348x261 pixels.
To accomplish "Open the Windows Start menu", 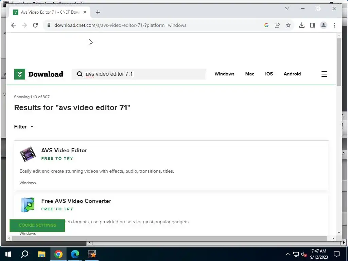I will 8,254.
